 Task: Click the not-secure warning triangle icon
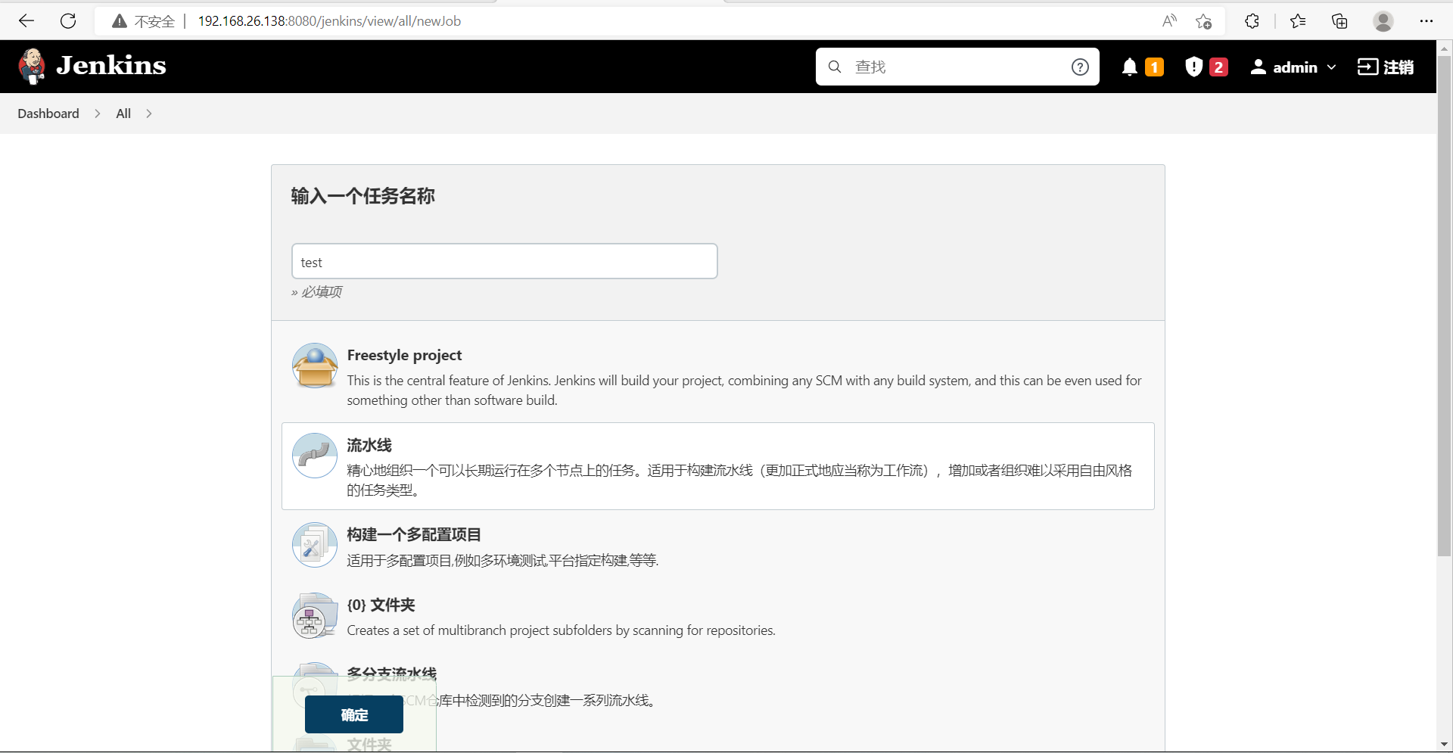(119, 21)
